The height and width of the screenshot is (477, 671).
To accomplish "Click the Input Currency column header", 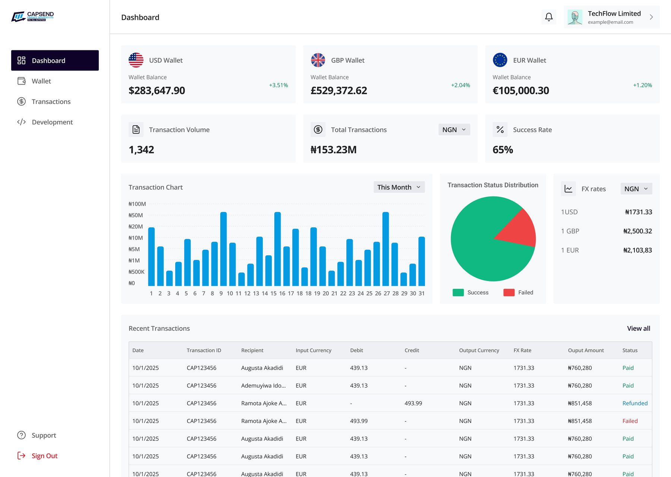I will tap(314, 350).
